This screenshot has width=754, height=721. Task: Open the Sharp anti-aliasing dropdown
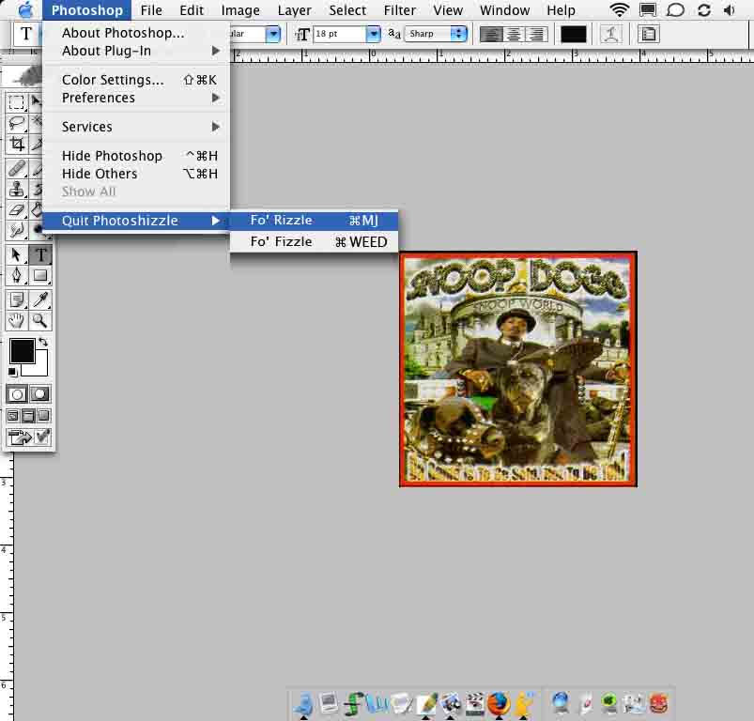(436, 34)
